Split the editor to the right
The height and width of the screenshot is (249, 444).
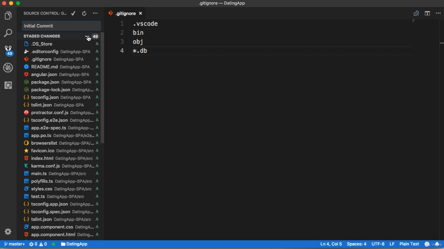pyautogui.click(x=427, y=13)
